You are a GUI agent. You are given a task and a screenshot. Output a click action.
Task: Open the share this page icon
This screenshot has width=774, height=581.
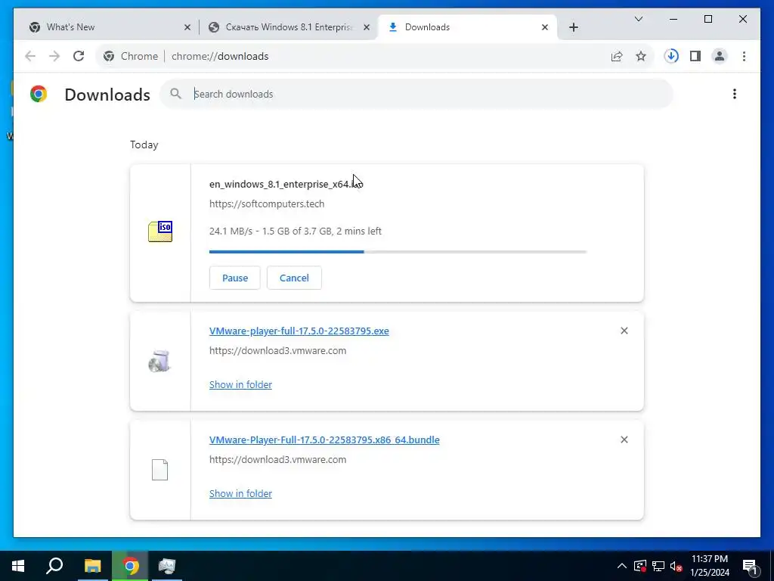[617, 56]
